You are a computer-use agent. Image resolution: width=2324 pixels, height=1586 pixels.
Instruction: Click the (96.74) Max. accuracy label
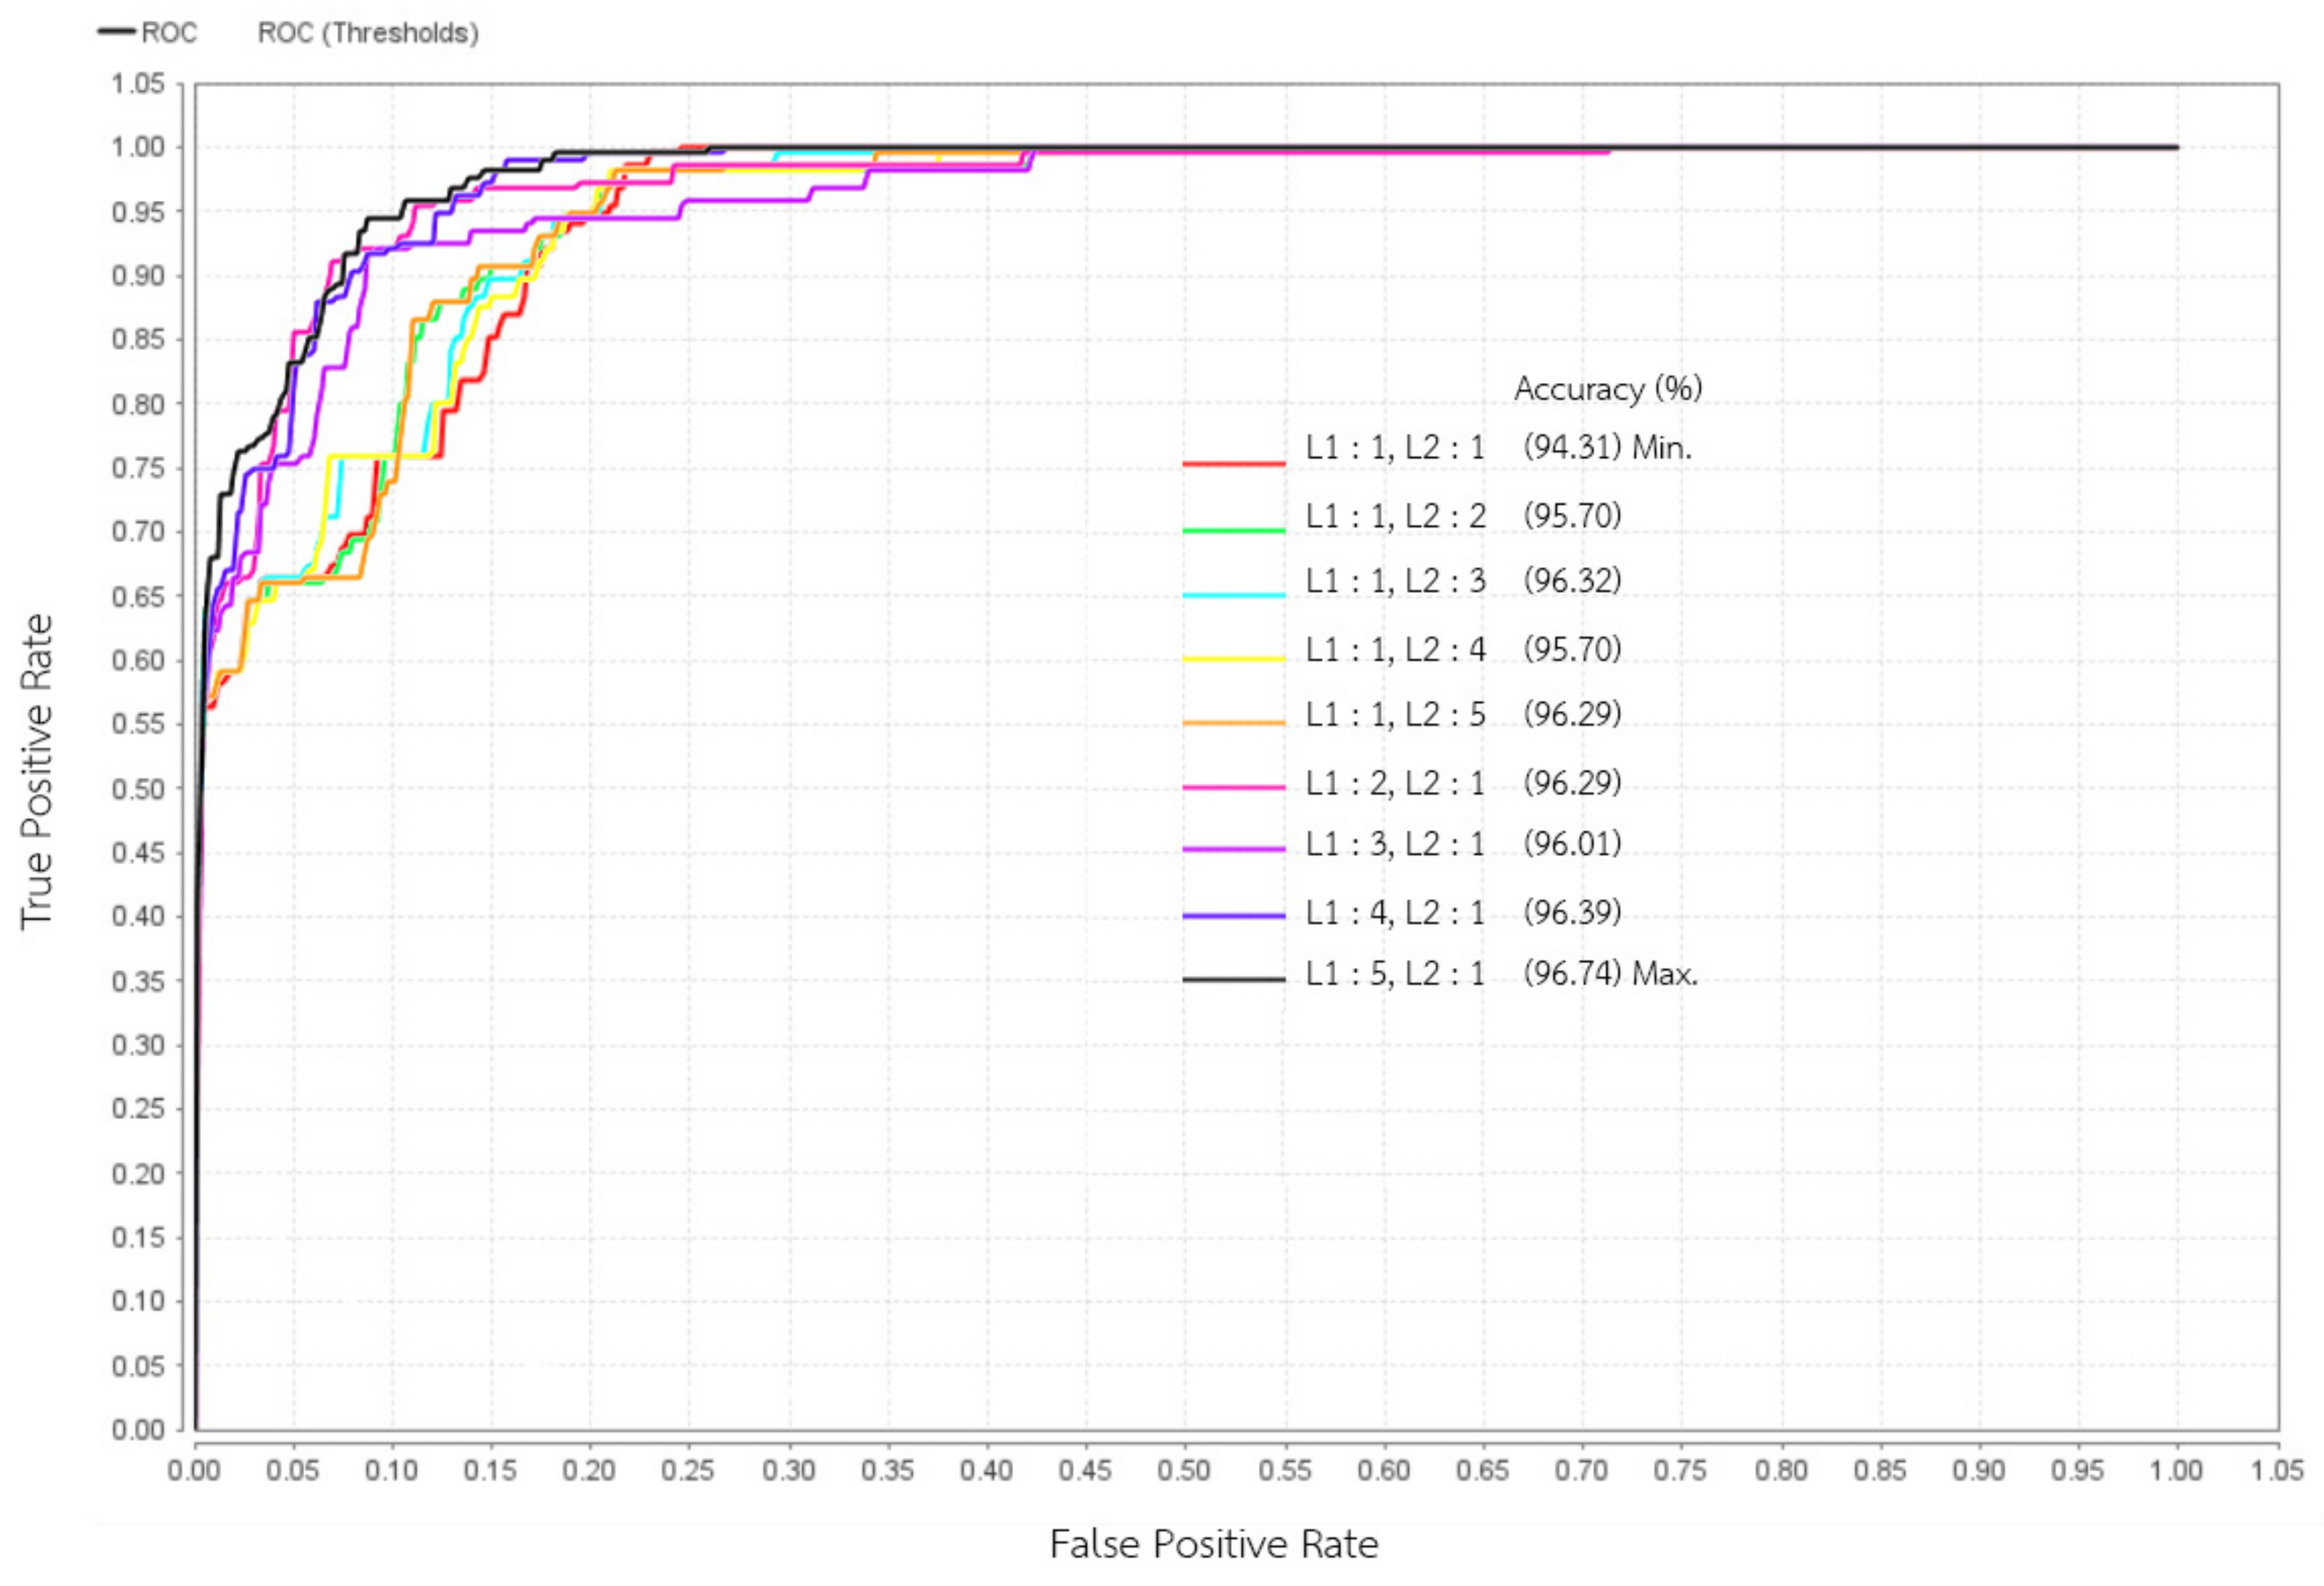[x=1610, y=973]
